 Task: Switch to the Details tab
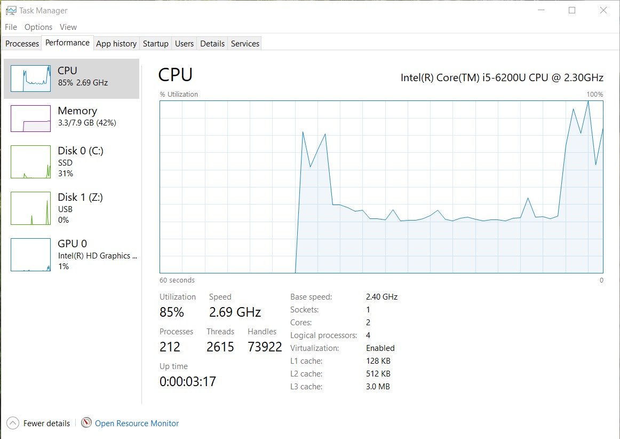pyautogui.click(x=212, y=44)
